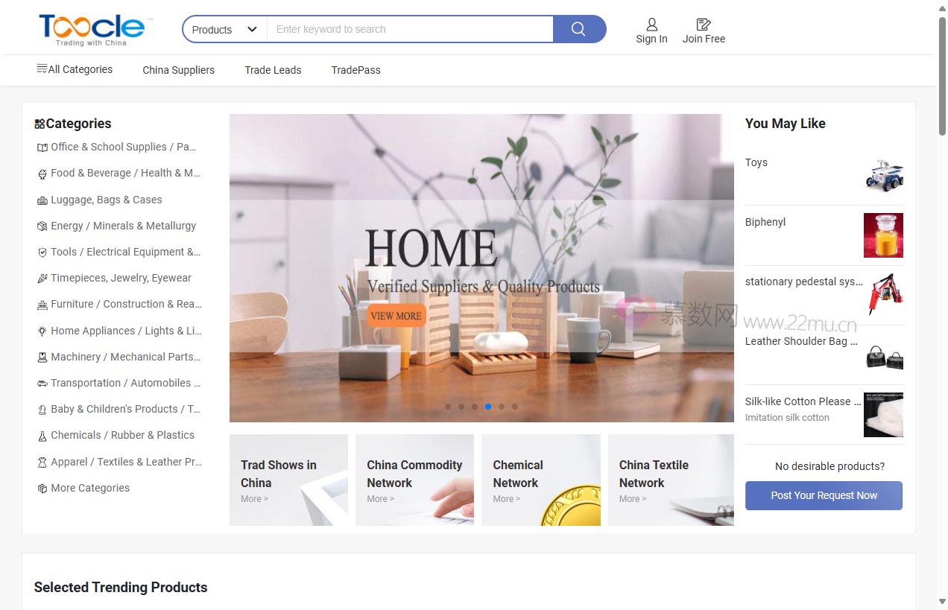The height and width of the screenshot is (610, 948).
Task: Click the Post Your Request Now button
Action: (824, 495)
